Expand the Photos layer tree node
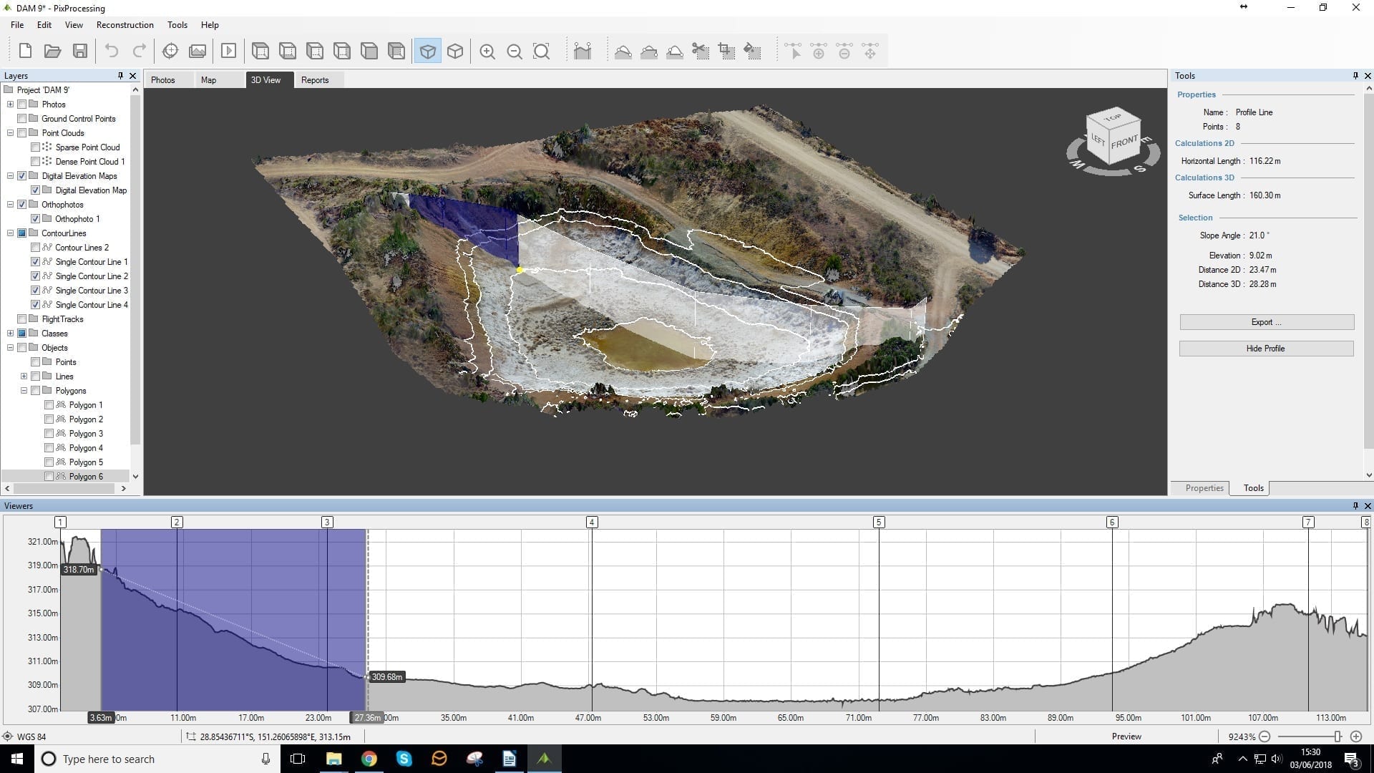Screen dimensions: 1374x773 [11, 104]
